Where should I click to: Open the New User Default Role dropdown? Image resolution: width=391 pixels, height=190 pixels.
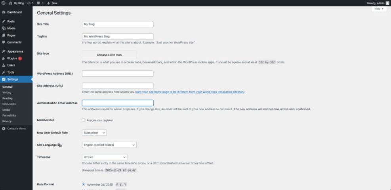tap(94, 133)
